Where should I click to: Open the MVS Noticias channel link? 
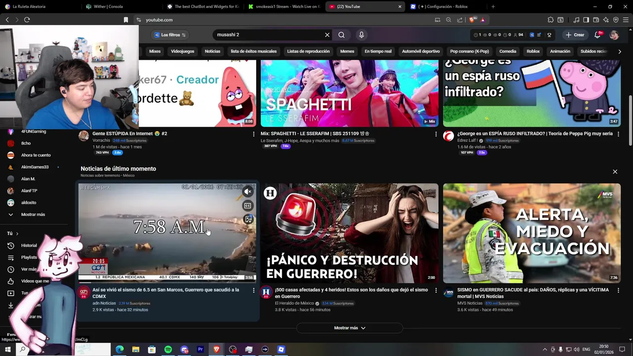click(470, 303)
